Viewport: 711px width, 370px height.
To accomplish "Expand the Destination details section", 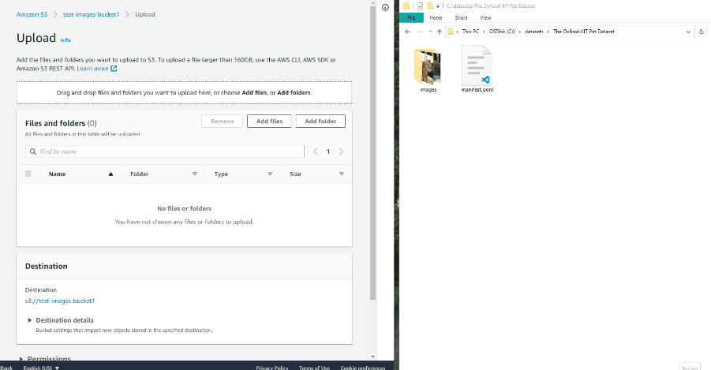I will (31, 320).
